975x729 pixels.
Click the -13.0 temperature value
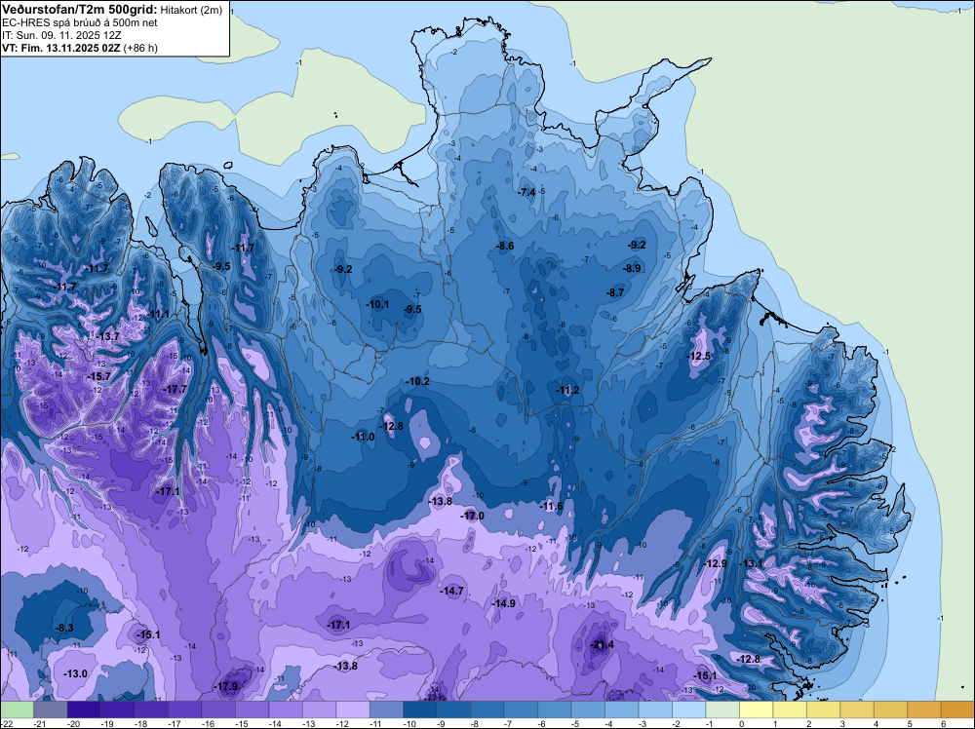pyautogui.click(x=75, y=673)
